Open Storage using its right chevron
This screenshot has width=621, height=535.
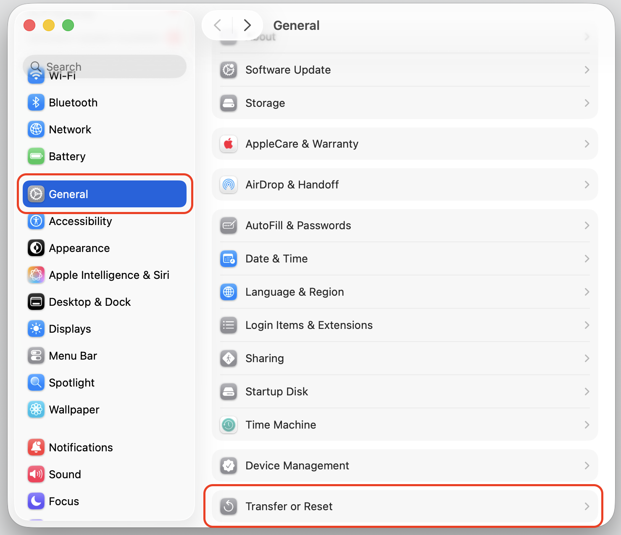click(587, 103)
